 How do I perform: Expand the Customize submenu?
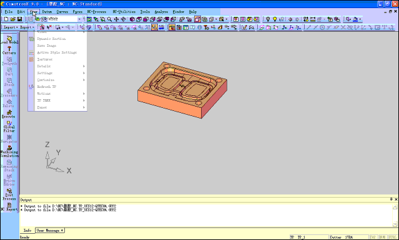tap(61, 80)
